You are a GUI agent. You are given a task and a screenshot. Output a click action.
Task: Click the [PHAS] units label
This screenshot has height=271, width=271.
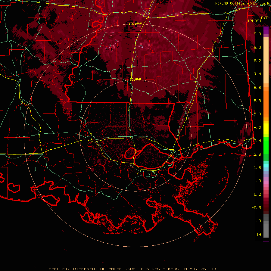[x=254, y=21]
